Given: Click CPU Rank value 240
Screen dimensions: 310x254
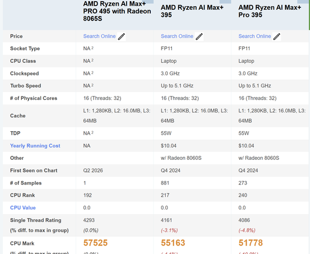Looking at the screenshot, I should point(243,195).
